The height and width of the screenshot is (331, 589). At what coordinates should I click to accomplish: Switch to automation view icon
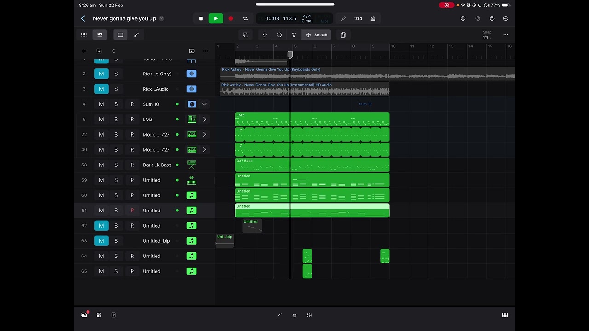(136, 35)
